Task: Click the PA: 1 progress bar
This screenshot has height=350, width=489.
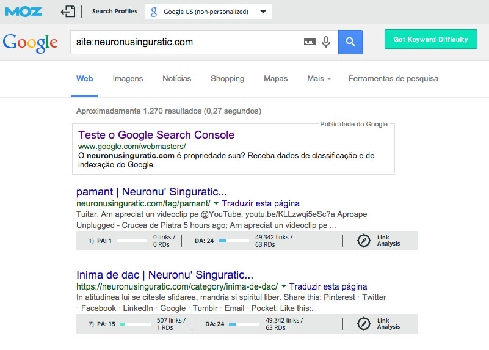Action: (x=132, y=241)
